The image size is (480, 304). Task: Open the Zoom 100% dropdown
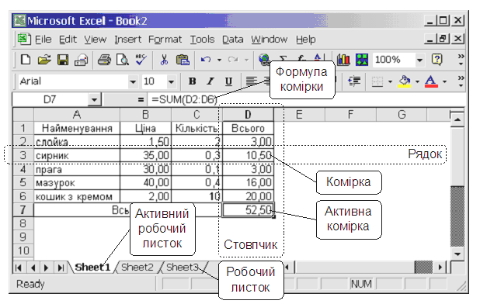tap(419, 60)
